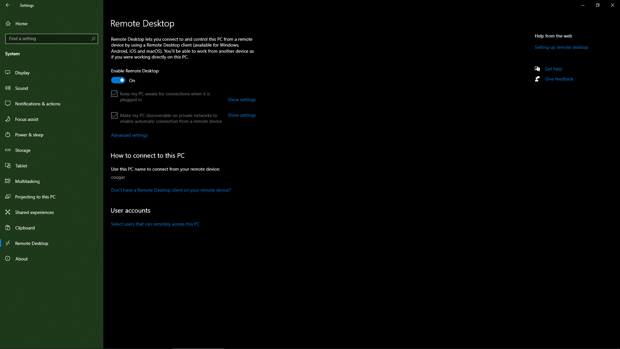This screenshot has width=620, height=349.
Task: Open Don't have a Remote Desktop client link
Action: 171,190
